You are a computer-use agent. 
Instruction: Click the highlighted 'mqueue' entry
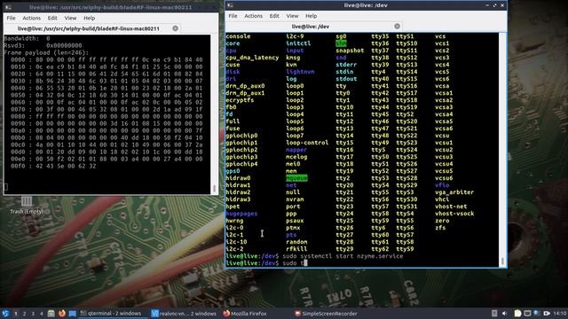(296, 178)
